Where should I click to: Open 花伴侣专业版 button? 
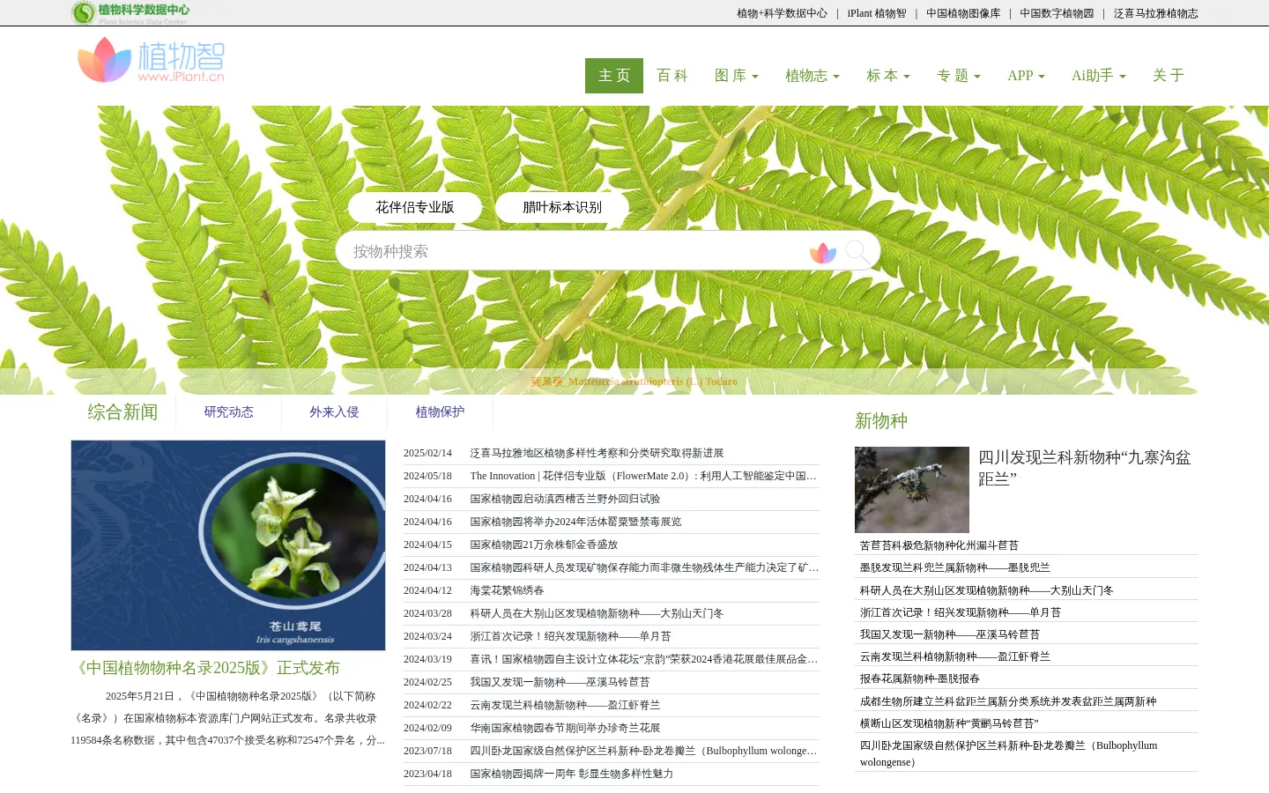pyautogui.click(x=415, y=207)
